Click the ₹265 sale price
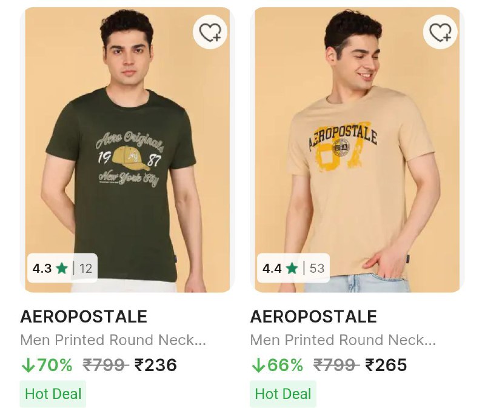Screen dimensions: 485x408 (386, 365)
